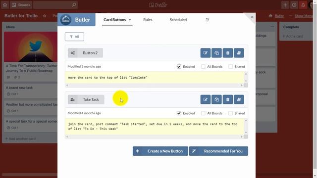Click the Take Task person icon
The width and height of the screenshot is (317, 178).
point(73,99)
